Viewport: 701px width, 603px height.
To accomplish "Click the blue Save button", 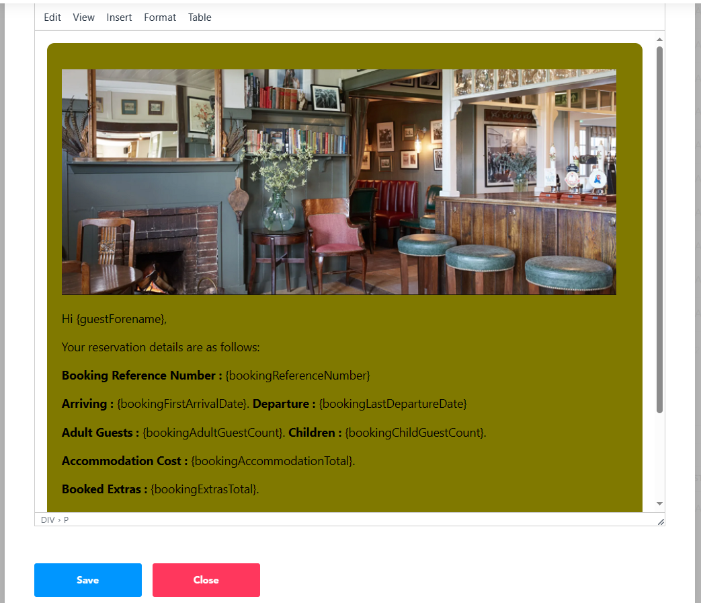I will point(88,579).
